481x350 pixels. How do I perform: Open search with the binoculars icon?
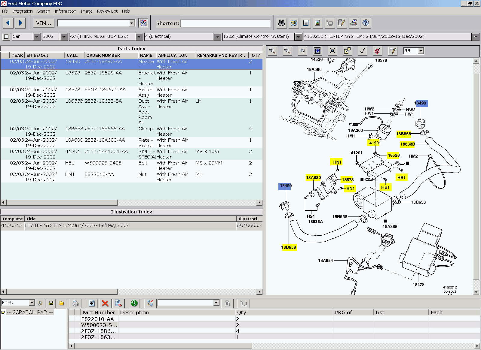pyautogui.click(x=281, y=23)
